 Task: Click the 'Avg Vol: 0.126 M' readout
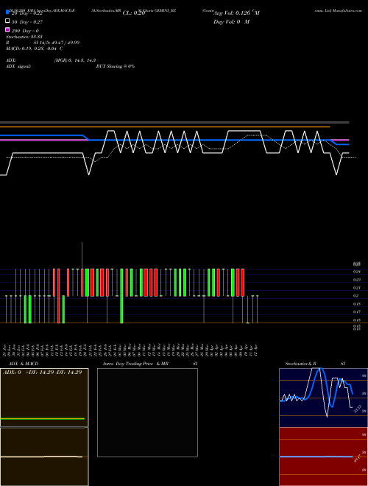(x=236, y=13)
